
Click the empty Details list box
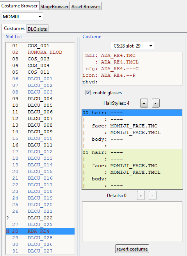click(x=132, y=222)
